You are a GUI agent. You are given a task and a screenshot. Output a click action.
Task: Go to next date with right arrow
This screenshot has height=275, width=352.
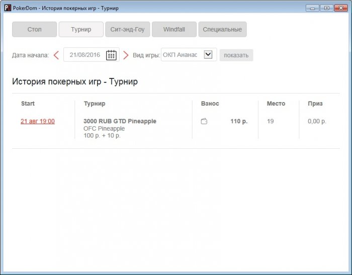126,55
